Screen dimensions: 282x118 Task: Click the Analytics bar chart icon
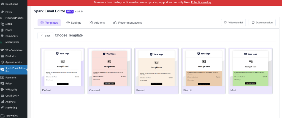pos(2,102)
